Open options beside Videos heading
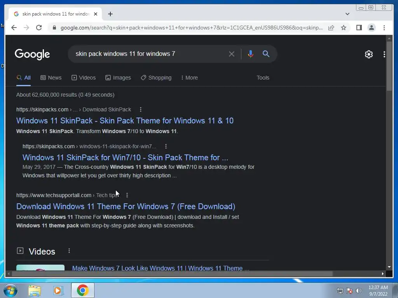This screenshot has height=298, width=398. tap(69, 251)
